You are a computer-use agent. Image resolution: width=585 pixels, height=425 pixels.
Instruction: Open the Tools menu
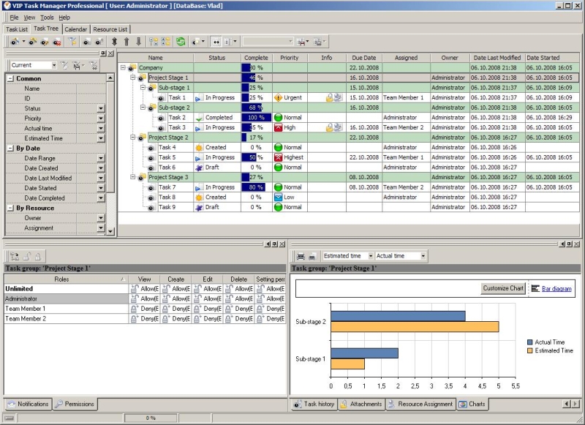[x=47, y=17]
